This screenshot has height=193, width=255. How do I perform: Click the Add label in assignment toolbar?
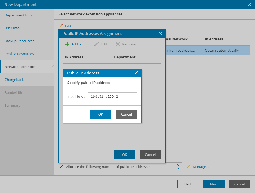75,44
